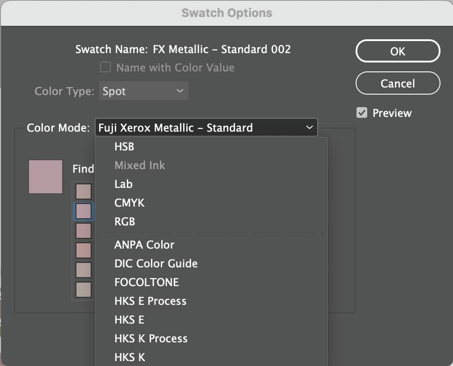Select CMYK color mode

(129, 203)
